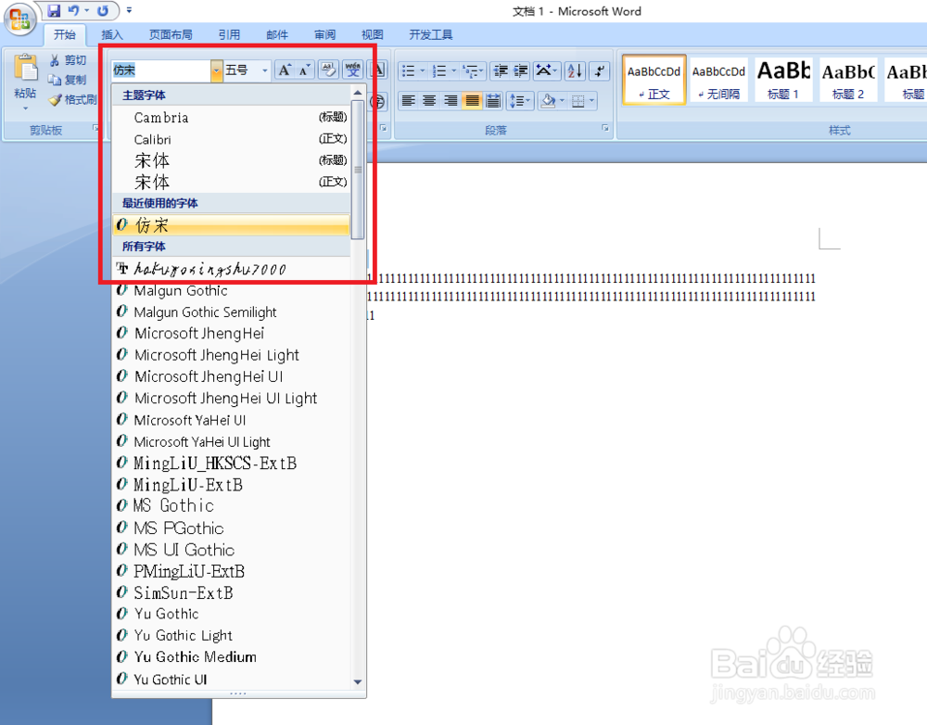
Task: Select Malgun Gothic Semilight font
Action: tap(231, 312)
